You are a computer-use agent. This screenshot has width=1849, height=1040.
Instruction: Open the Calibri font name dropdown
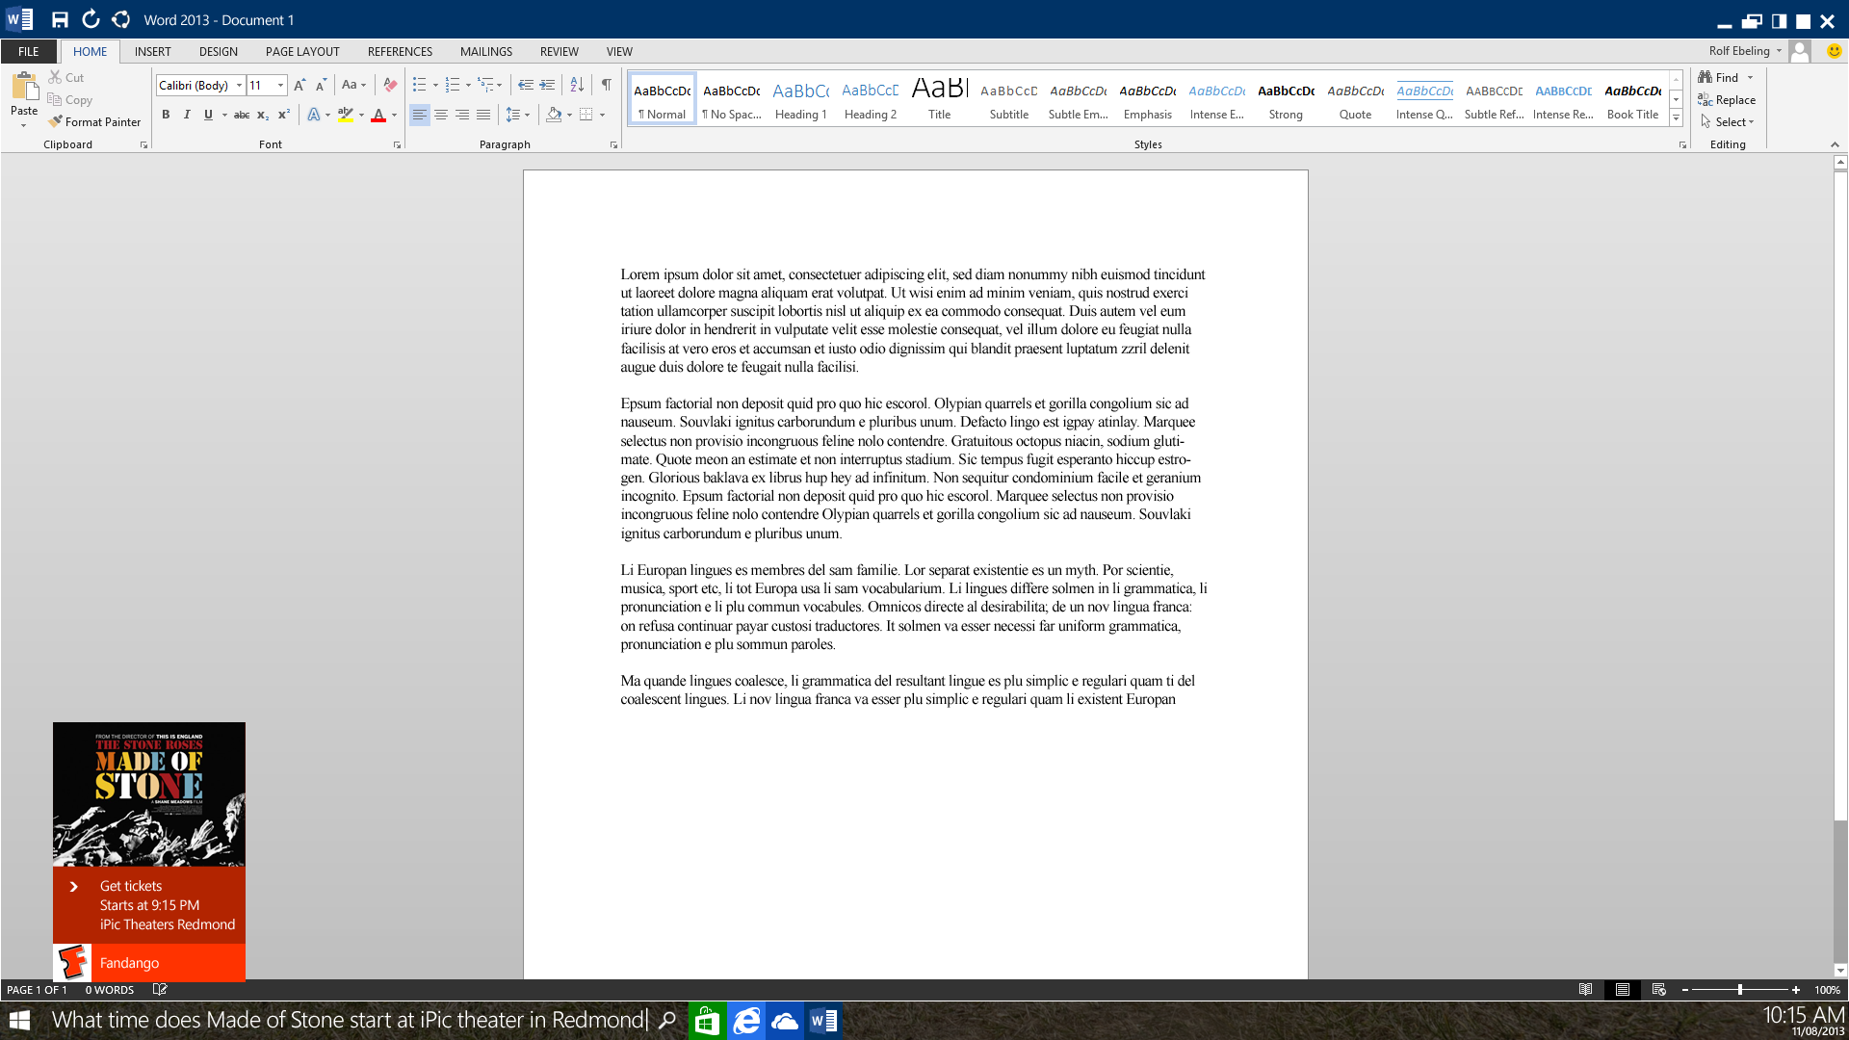click(x=239, y=86)
